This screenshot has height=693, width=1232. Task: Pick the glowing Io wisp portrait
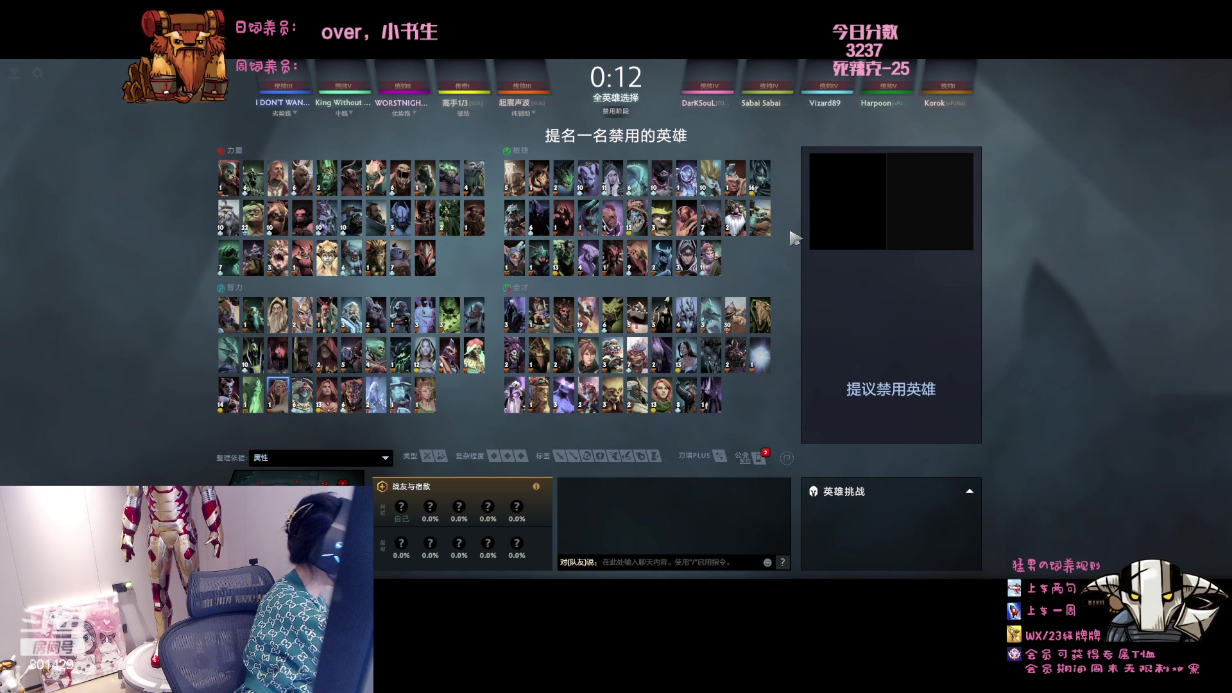[760, 355]
